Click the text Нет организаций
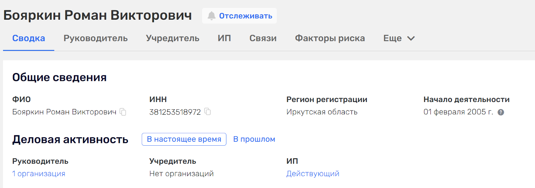Screen dimensions: 535x188 click(182, 174)
